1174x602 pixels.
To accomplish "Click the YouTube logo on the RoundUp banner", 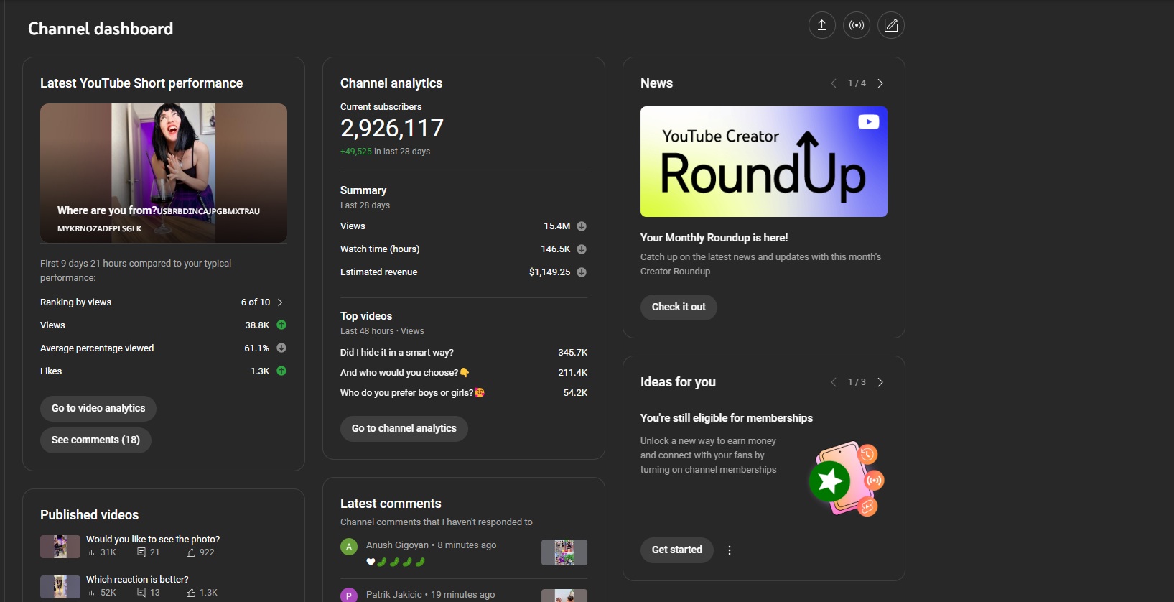I will [869, 121].
